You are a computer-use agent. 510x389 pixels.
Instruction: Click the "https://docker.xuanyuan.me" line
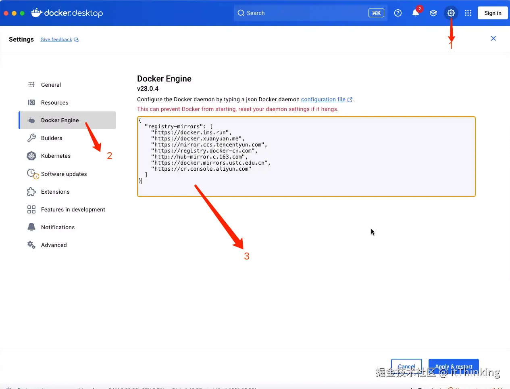click(x=198, y=138)
